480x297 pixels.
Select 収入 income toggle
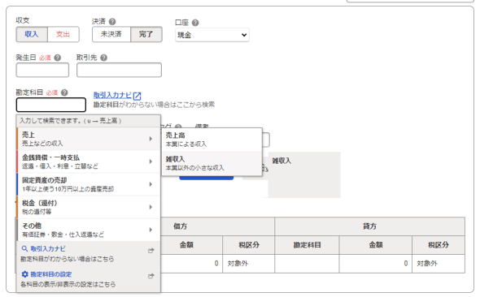pos(32,34)
